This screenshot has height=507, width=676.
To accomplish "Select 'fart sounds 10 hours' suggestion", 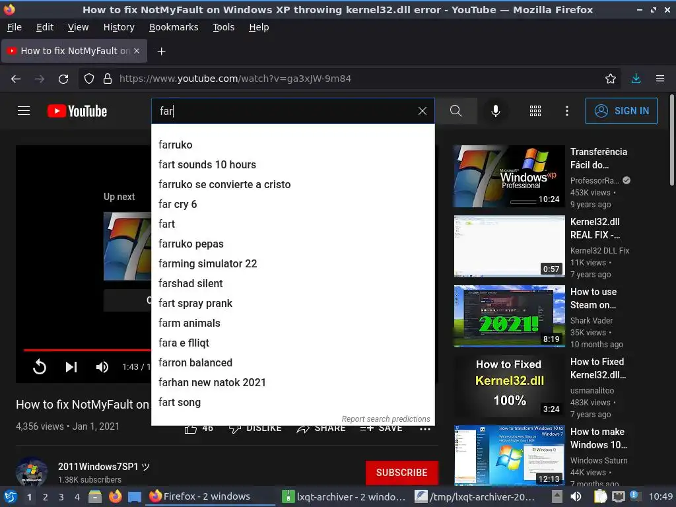I will point(292,164).
